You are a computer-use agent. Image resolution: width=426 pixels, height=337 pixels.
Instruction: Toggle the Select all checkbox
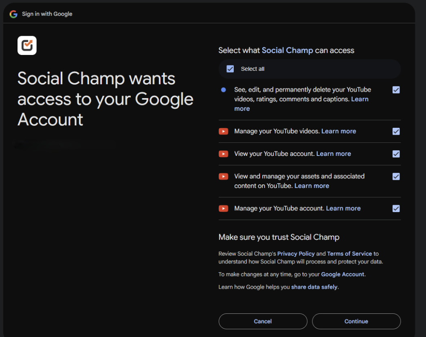coord(230,69)
